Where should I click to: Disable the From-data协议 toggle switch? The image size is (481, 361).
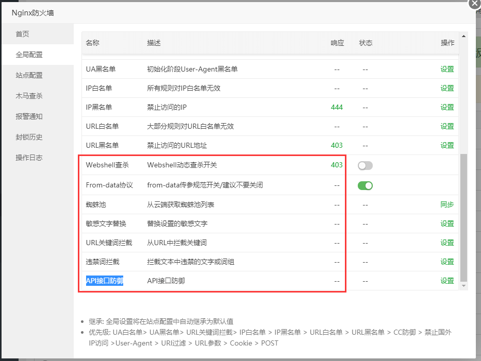click(365, 186)
